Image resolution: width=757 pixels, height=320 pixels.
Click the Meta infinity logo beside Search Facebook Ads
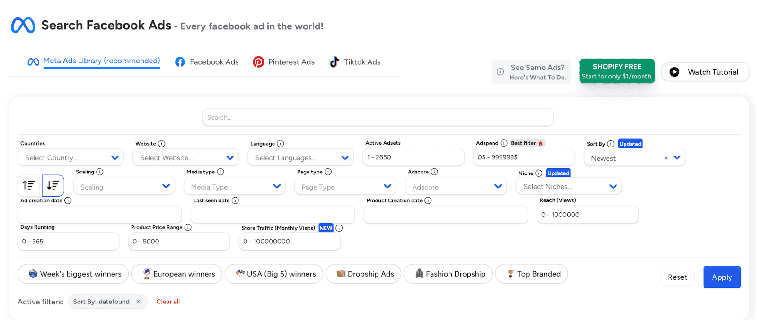23,26
